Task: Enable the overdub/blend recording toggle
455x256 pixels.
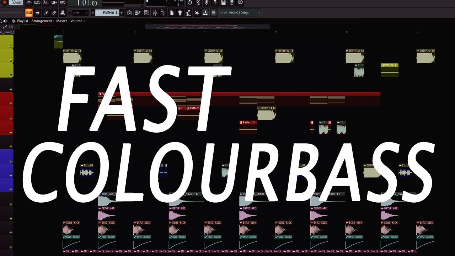Action: (54, 2)
